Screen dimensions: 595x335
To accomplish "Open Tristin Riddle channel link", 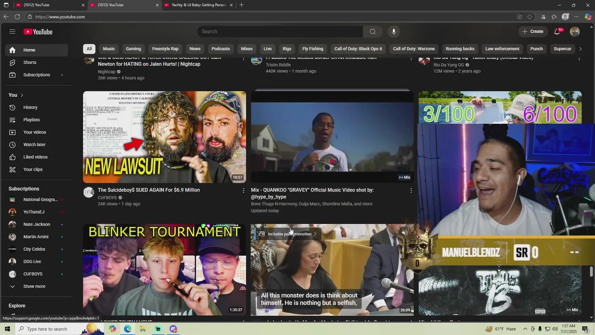I will [278, 65].
